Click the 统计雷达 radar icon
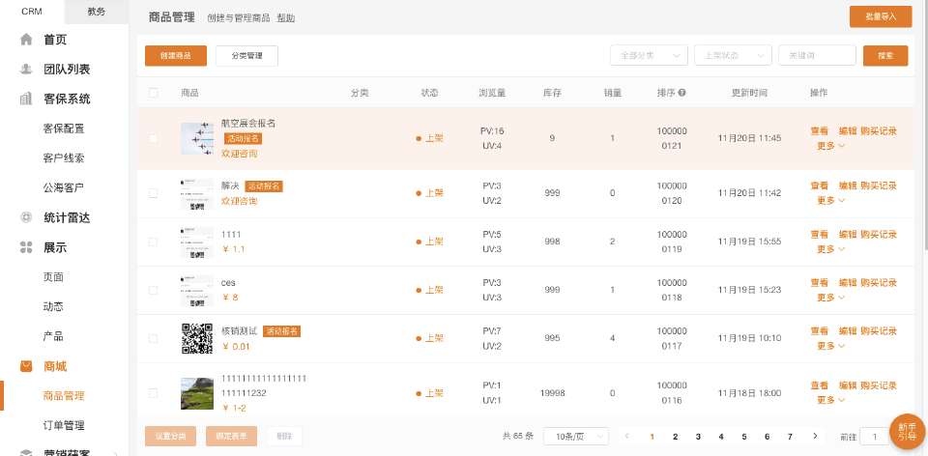Image resolution: width=928 pixels, height=456 pixels. coord(26,217)
